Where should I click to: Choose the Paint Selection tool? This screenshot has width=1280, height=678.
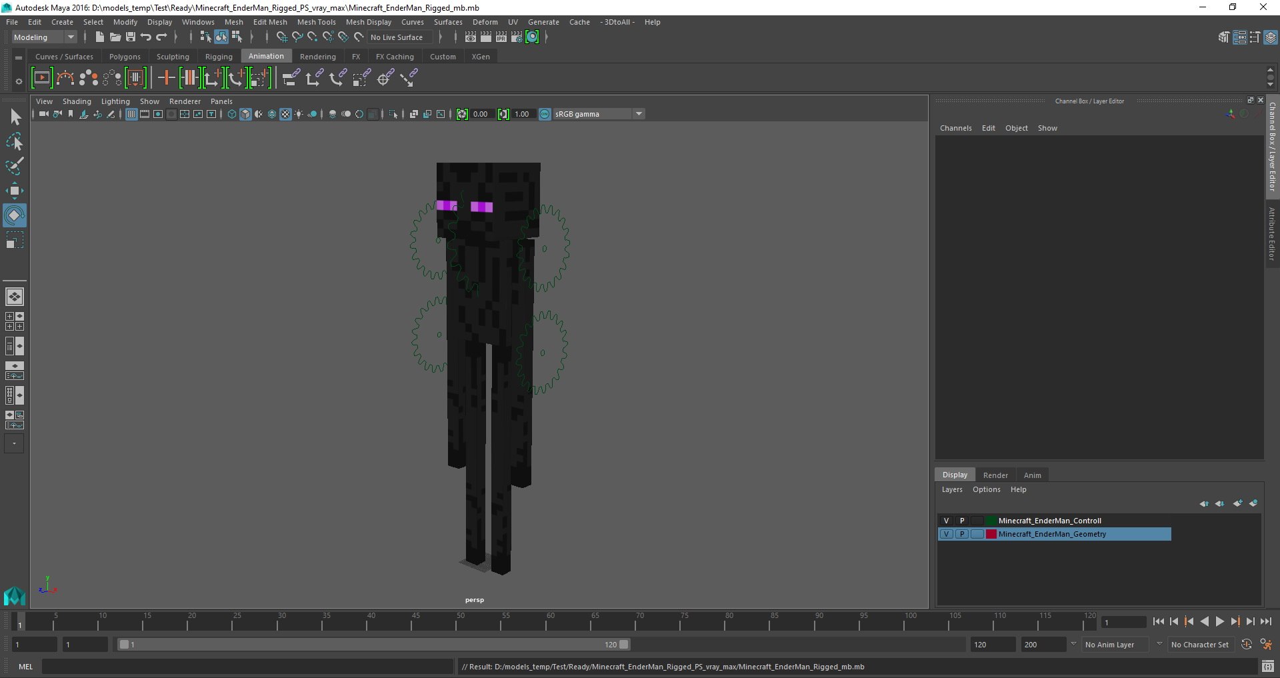point(15,166)
